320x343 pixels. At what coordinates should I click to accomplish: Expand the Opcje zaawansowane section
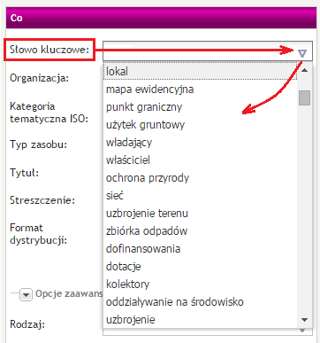tap(26, 294)
